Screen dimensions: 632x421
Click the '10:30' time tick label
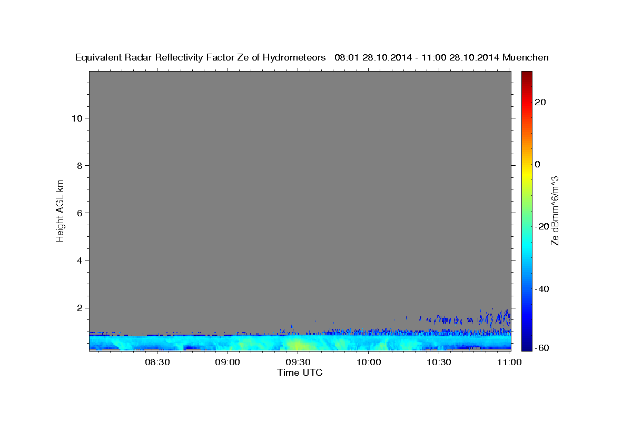pos(439,362)
